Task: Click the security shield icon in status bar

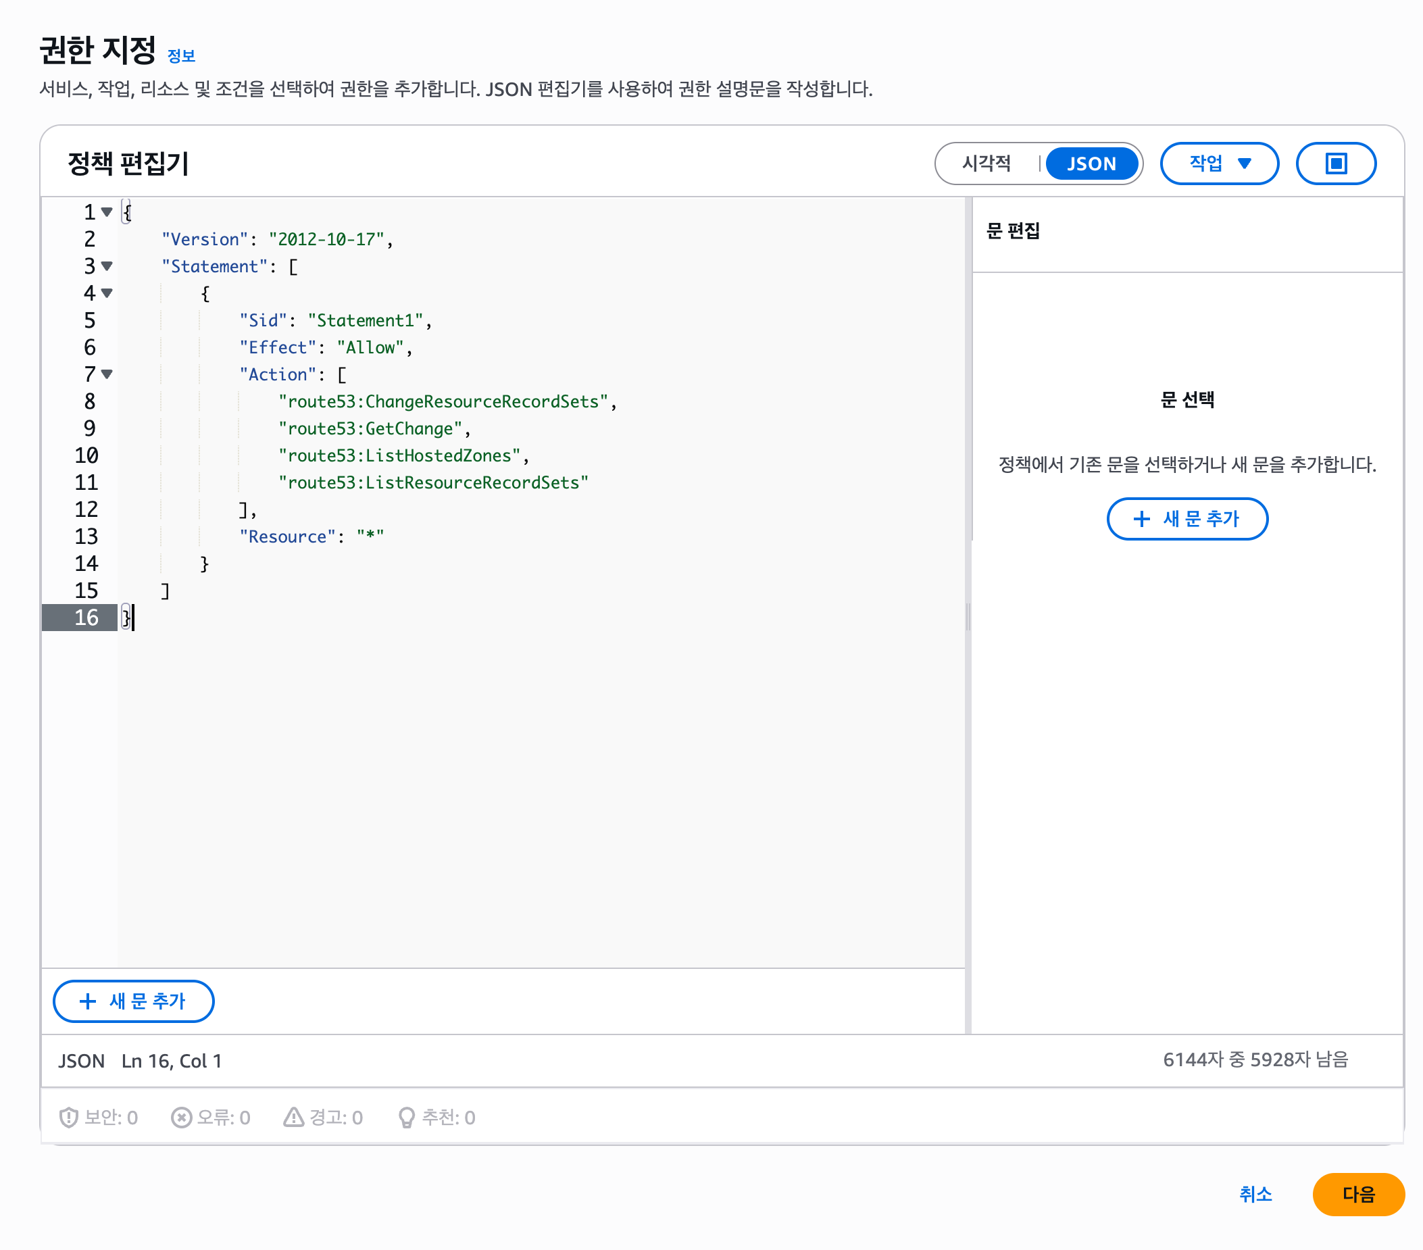Action: click(x=68, y=1117)
